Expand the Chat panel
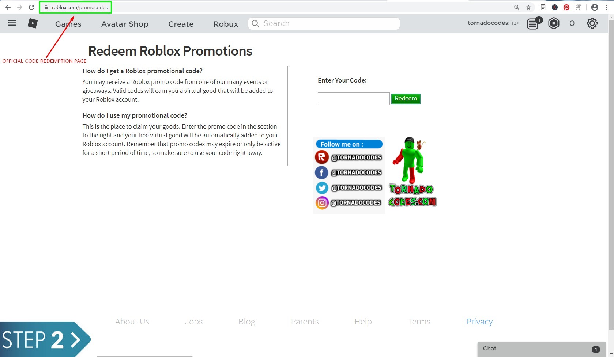This screenshot has height=357, width=614. pyautogui.click(x=541, y=349)
